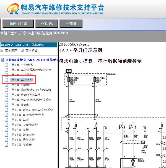Screen dimensions: 166x168
Task: Go back with the <<后退 button
Action: tap(46, 24)
